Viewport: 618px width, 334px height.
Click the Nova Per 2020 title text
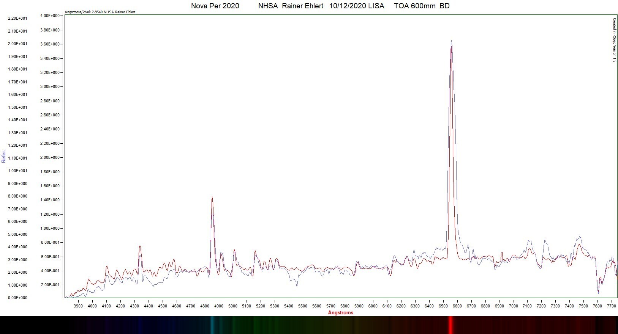tap(215, 6)
